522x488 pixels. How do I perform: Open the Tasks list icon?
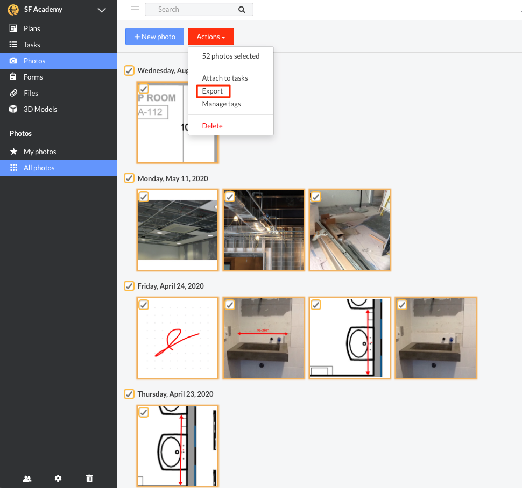[13, 45]
